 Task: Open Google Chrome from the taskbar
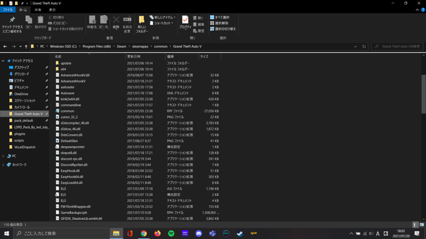pos(144,233)
